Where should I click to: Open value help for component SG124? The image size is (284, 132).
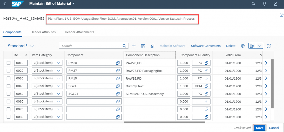click(x=118, y=94)
